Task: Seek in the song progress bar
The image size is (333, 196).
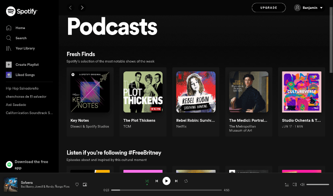Action: tap(167, 190)
